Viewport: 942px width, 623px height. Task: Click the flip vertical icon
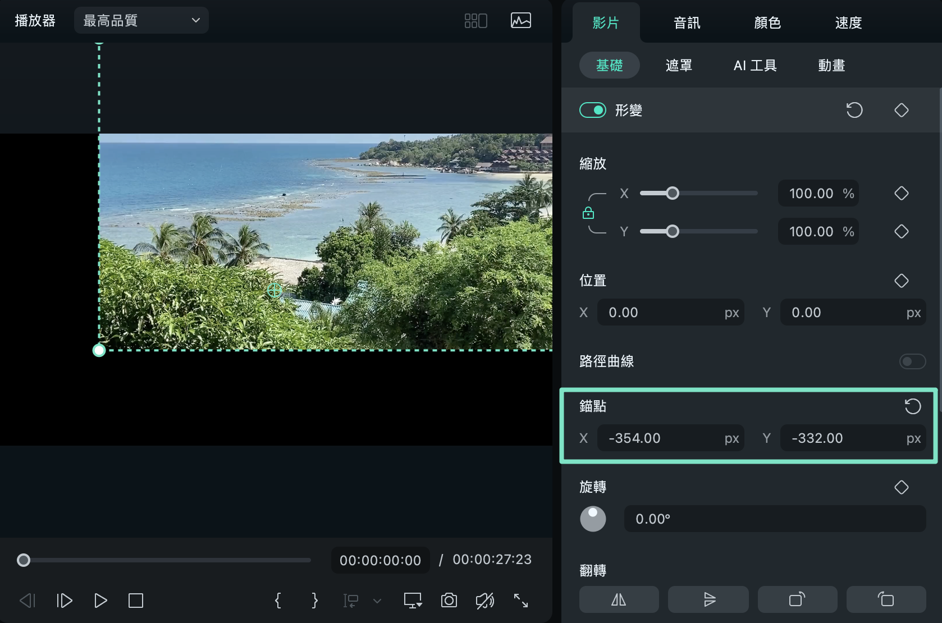click(x=708, y=599)
